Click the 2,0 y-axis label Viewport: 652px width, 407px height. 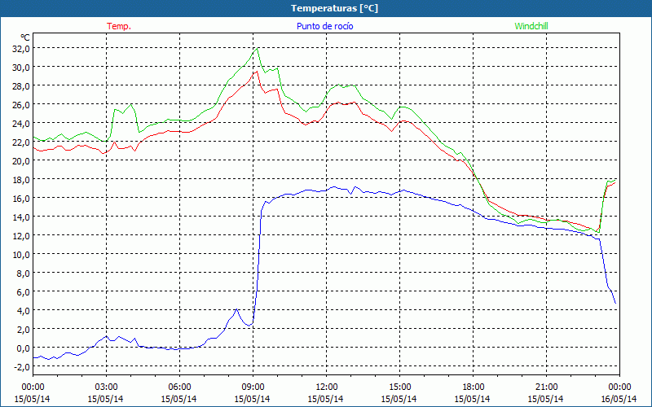coord(24,330)
